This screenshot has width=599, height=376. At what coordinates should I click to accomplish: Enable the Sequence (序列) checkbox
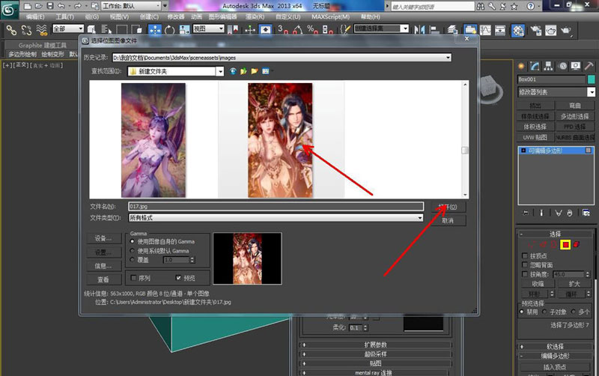tap(133, 277)
